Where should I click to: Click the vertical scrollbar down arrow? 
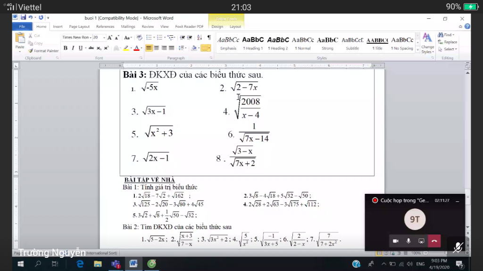467,227
